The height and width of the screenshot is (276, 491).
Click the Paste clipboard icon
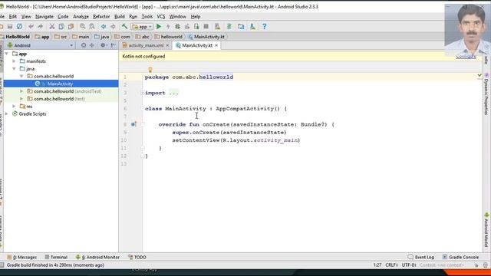click(71, 27)
